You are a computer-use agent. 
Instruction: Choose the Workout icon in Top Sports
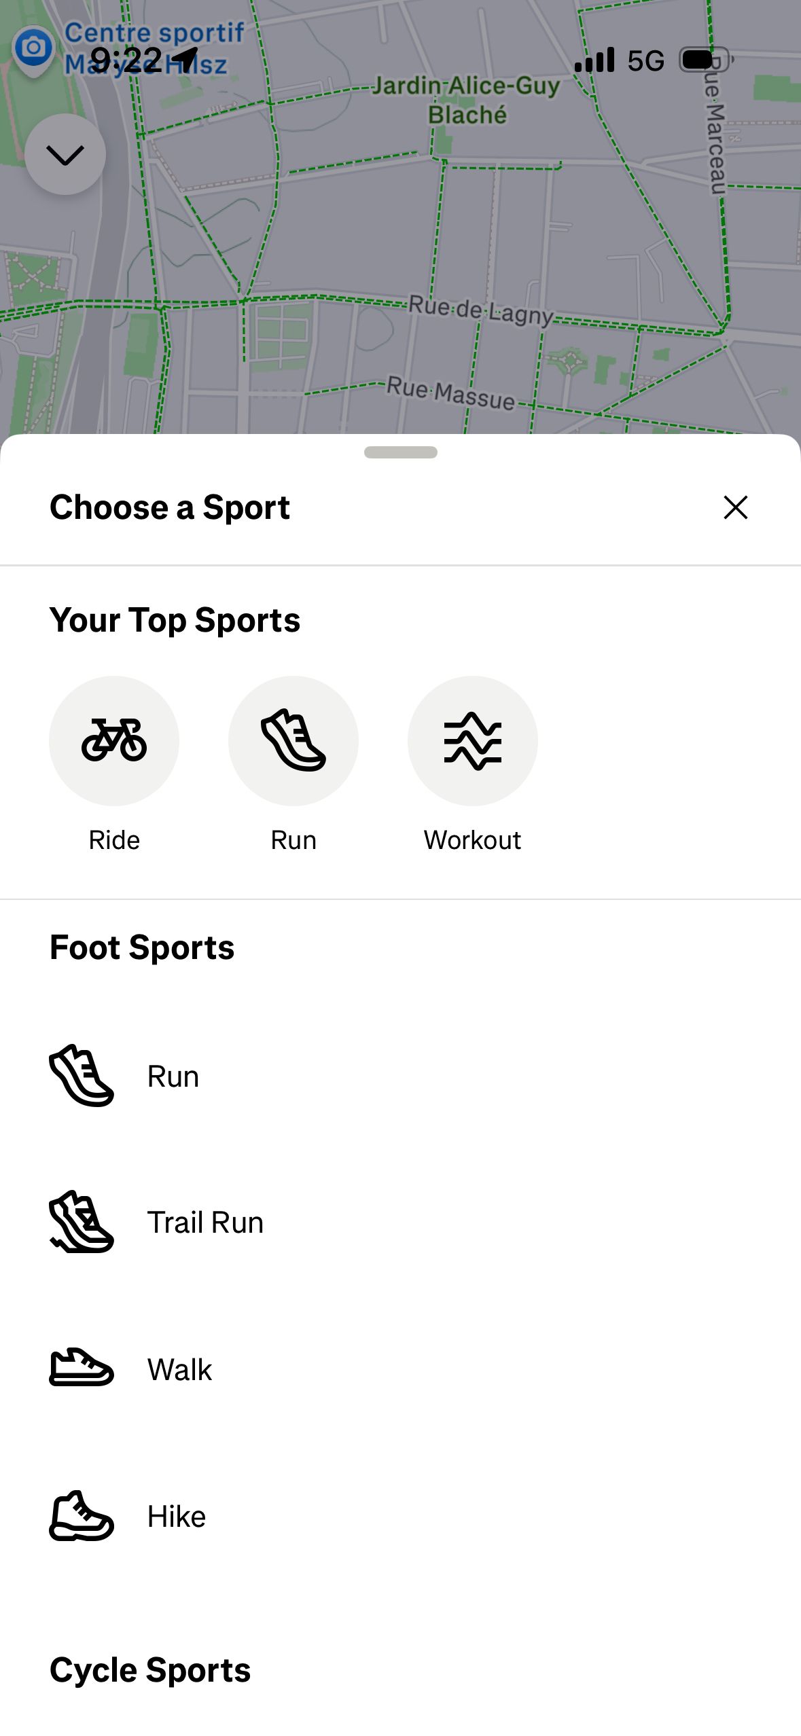[x=473, y=740]
